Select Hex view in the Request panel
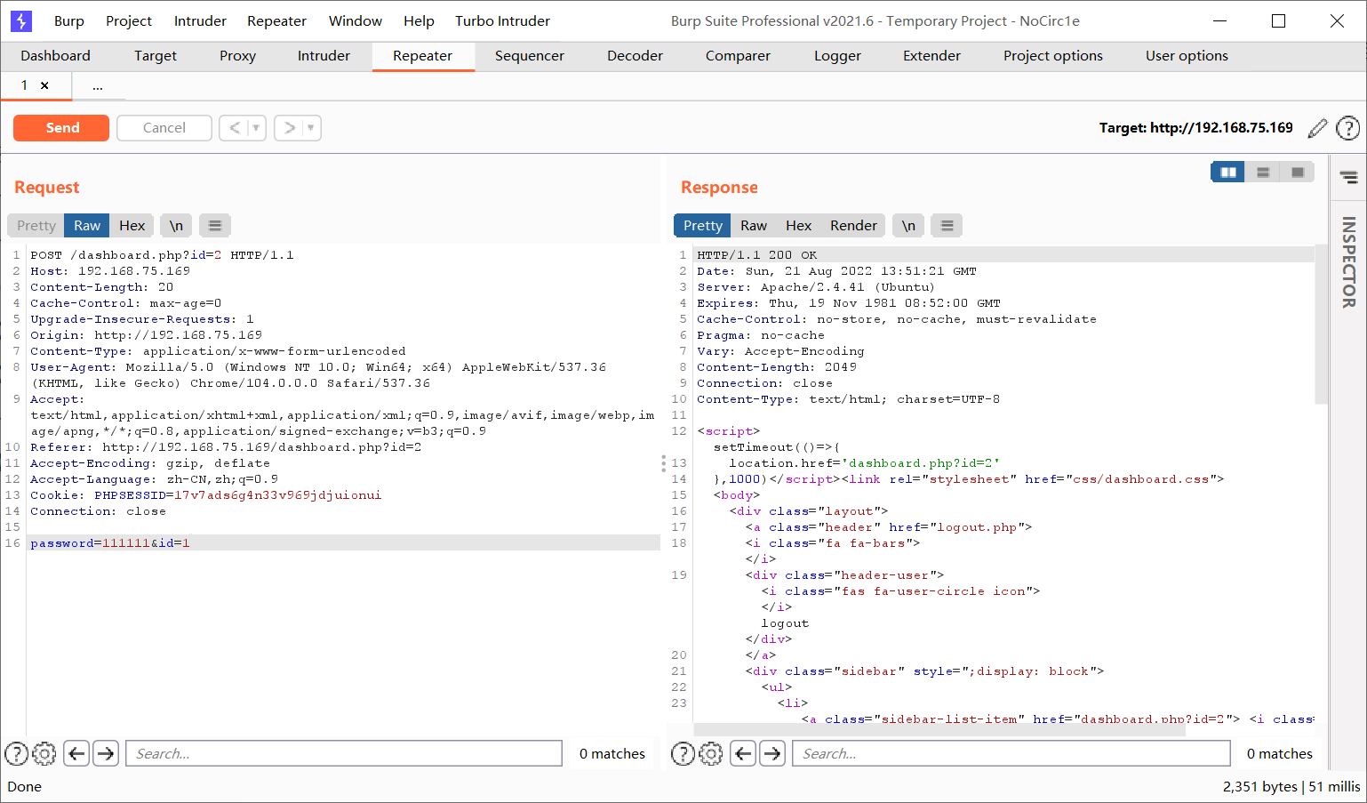The width and height of the screenshot is (1367, 803). (132, 226)
